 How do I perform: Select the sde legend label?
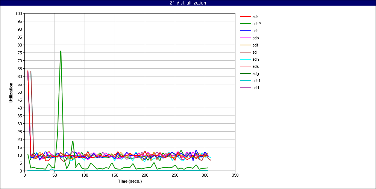click(255, 17)
